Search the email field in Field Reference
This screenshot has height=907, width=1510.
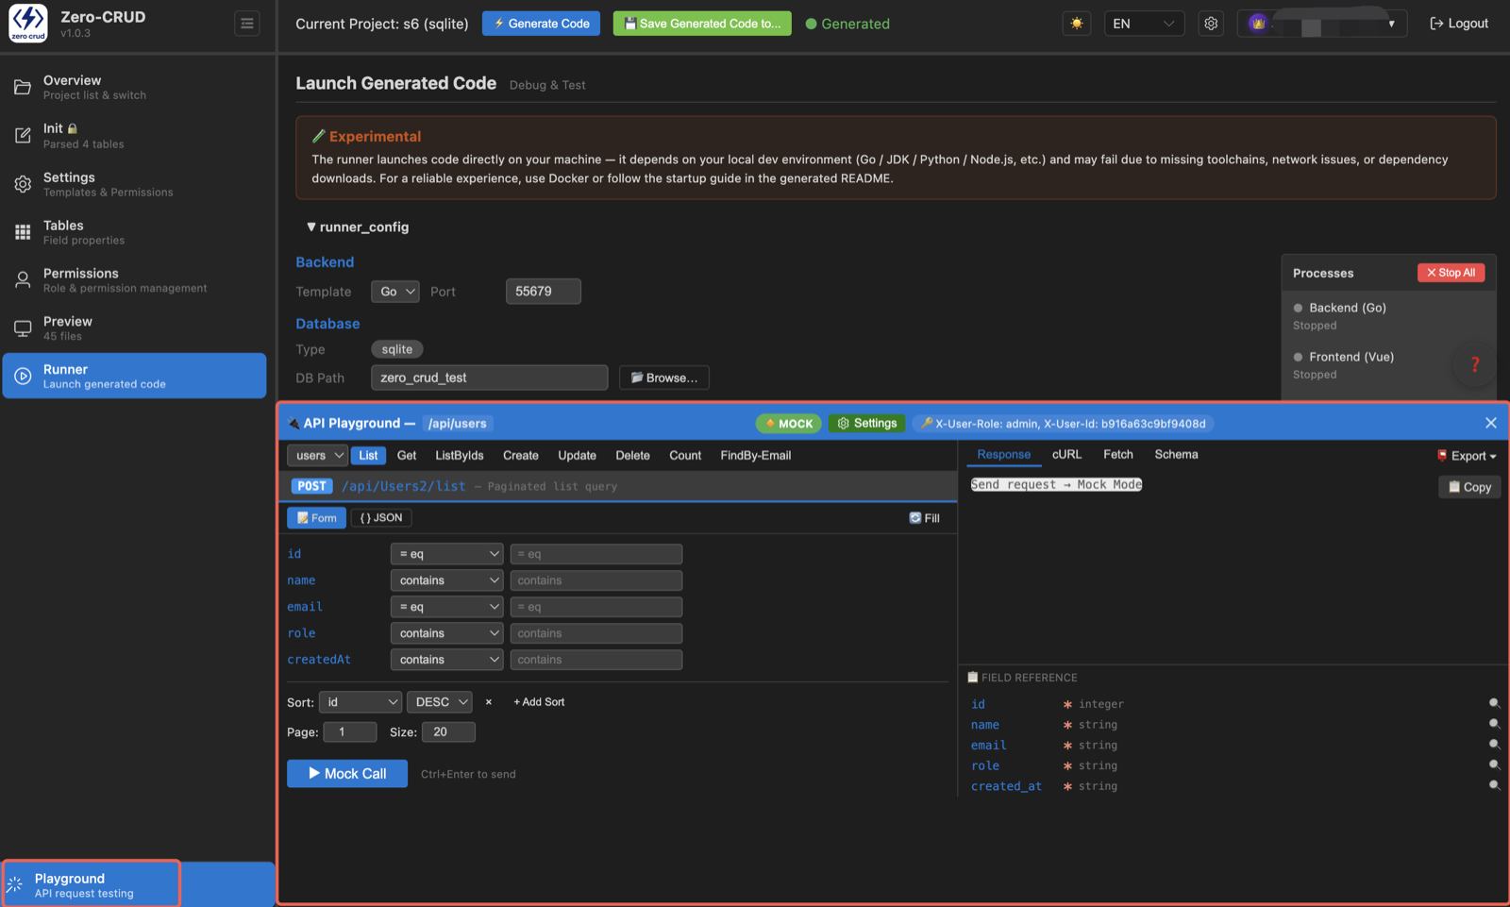[x=1494, y=745]
